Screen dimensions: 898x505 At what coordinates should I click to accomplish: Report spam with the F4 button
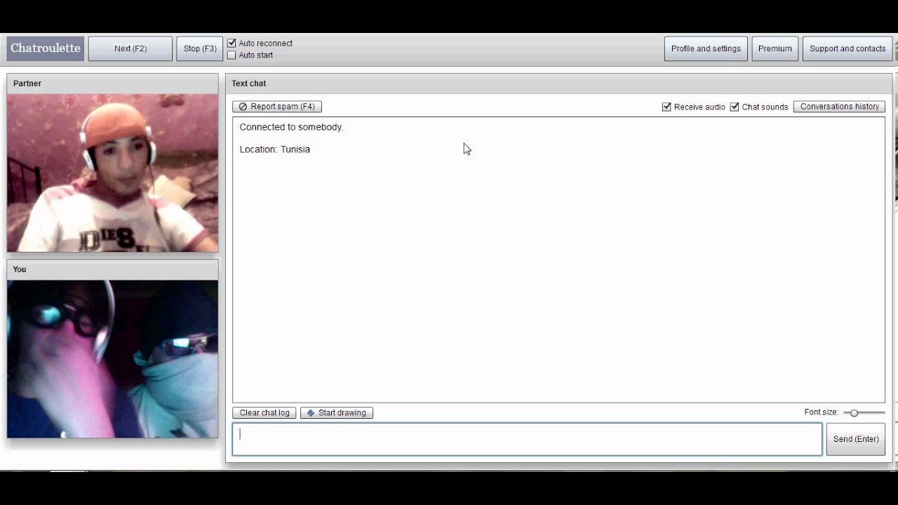[x=277, y=107]
